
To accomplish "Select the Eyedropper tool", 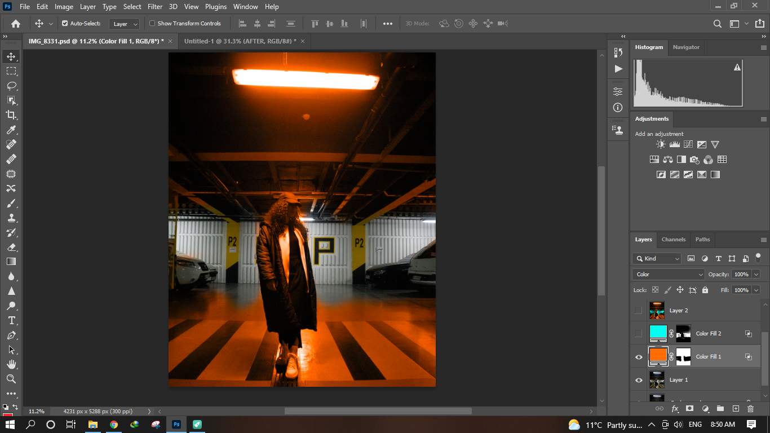I will pos(11,130).
